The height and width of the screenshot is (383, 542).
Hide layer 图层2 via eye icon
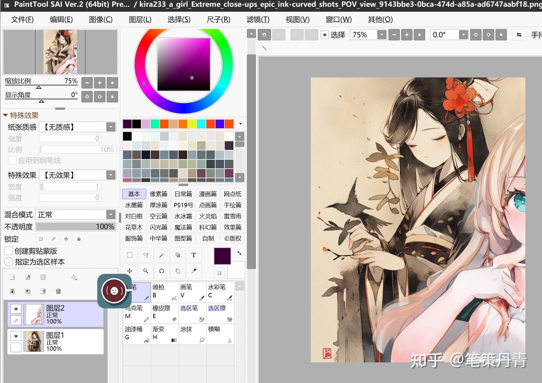16,309
